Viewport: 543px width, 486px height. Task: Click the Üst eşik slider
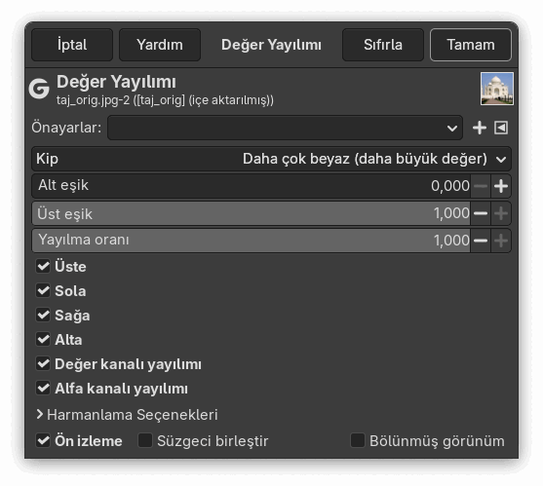252,213
